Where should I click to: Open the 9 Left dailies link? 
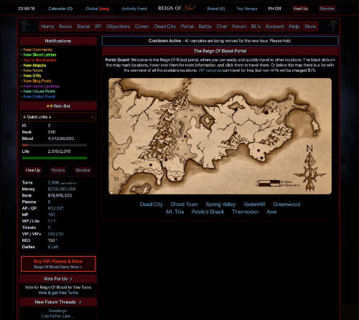coord(53,247)
